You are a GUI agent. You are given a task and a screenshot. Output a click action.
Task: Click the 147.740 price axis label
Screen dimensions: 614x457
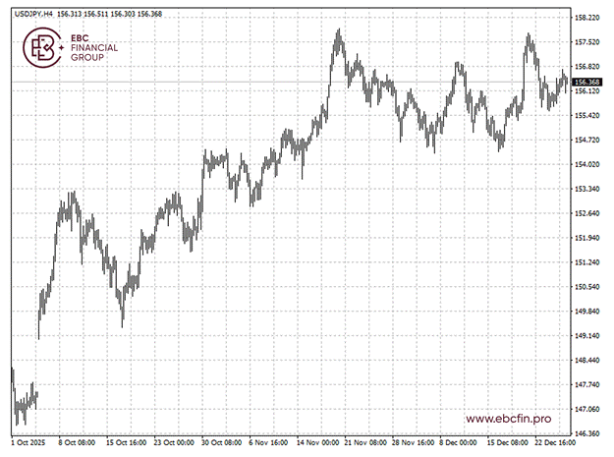tap(586, 384)
